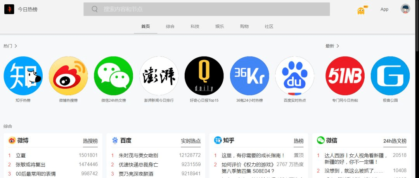This screenshot has height=178, width=419.
Task: Open 朱时茂与美女吻别 Baidu hot topic
Action: click(x=138, y=156)
